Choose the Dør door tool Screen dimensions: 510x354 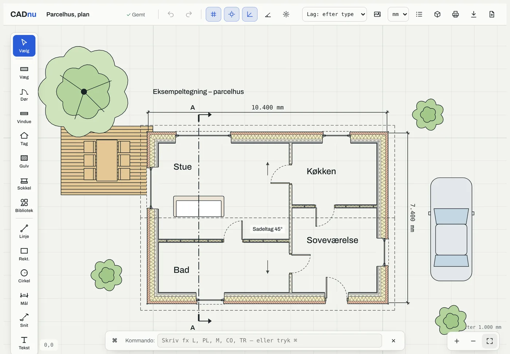[24, 95]
